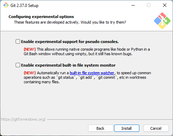Click the large Git logo in header

pos(162,21)
